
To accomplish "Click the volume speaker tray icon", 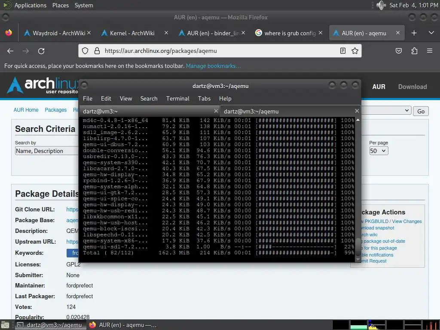I will [x=381, y=5].
